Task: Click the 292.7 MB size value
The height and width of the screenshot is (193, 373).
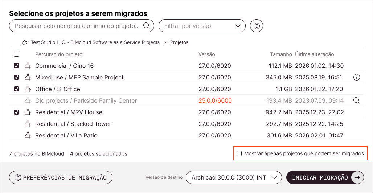Action: 279,124
